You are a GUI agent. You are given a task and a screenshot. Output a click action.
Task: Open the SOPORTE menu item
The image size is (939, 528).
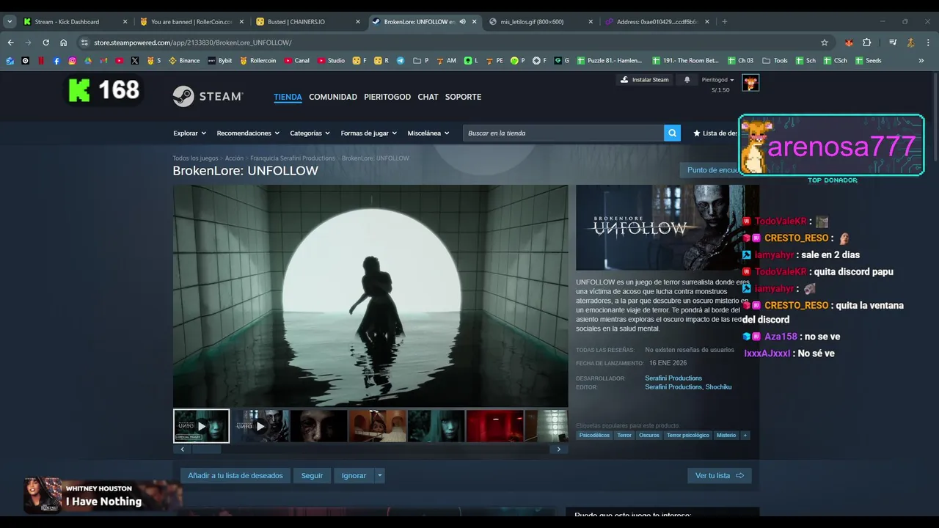[x=463, y=97]
